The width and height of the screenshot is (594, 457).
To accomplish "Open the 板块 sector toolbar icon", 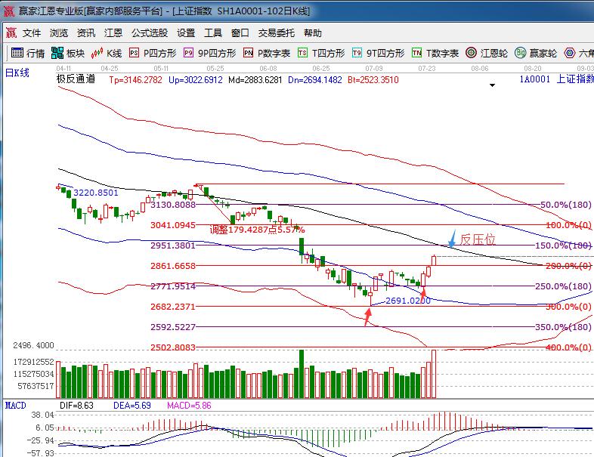I will click(x=67, y=53).
